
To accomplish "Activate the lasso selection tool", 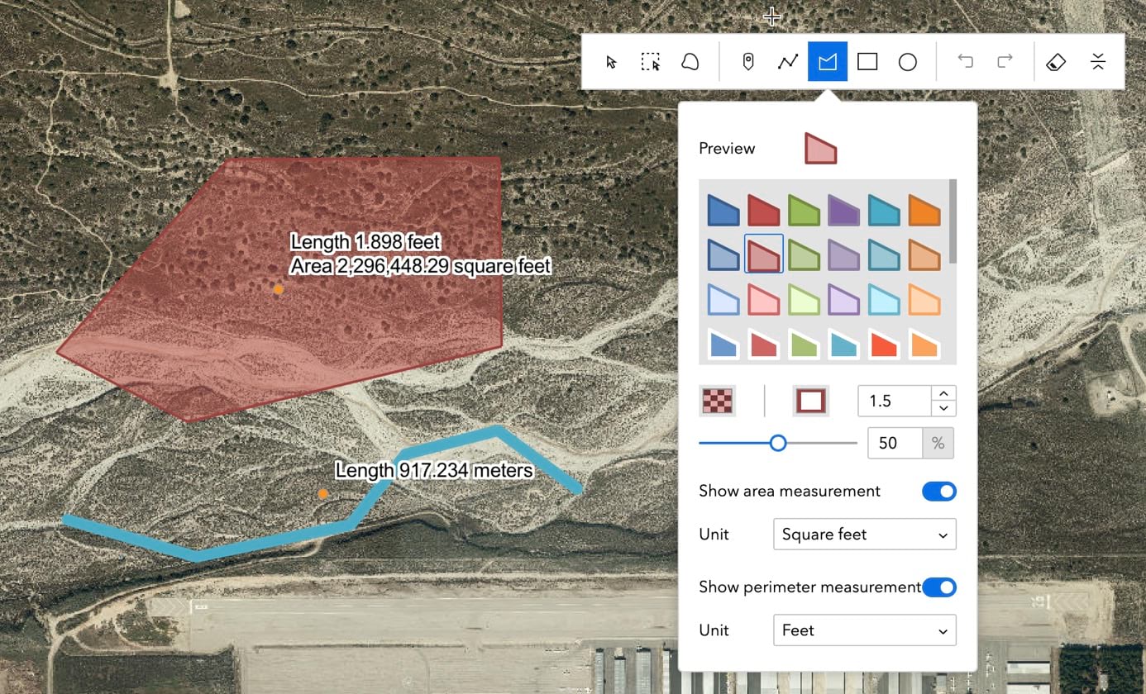I will 690,62.
